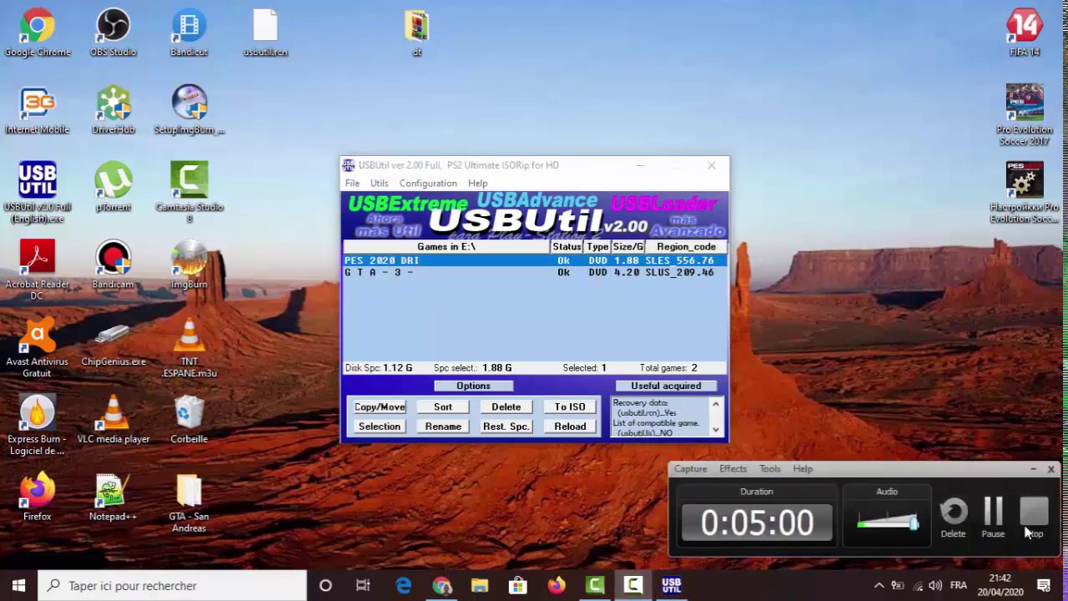Select the usbutil.rcn file on desktop
Image resolution: width=1068 pixels, height=601 pixels.
pyautogui.click(x=265, y=33)
